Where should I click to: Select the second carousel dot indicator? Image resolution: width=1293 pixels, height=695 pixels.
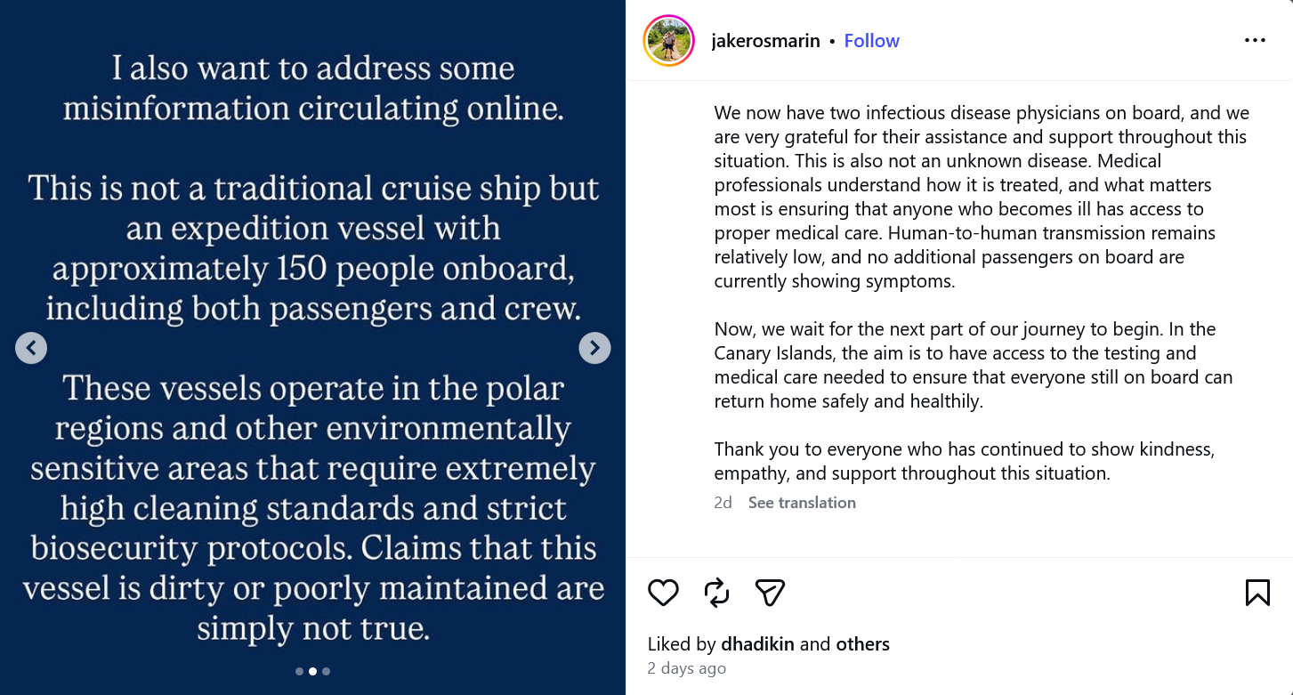pos(312,672)
